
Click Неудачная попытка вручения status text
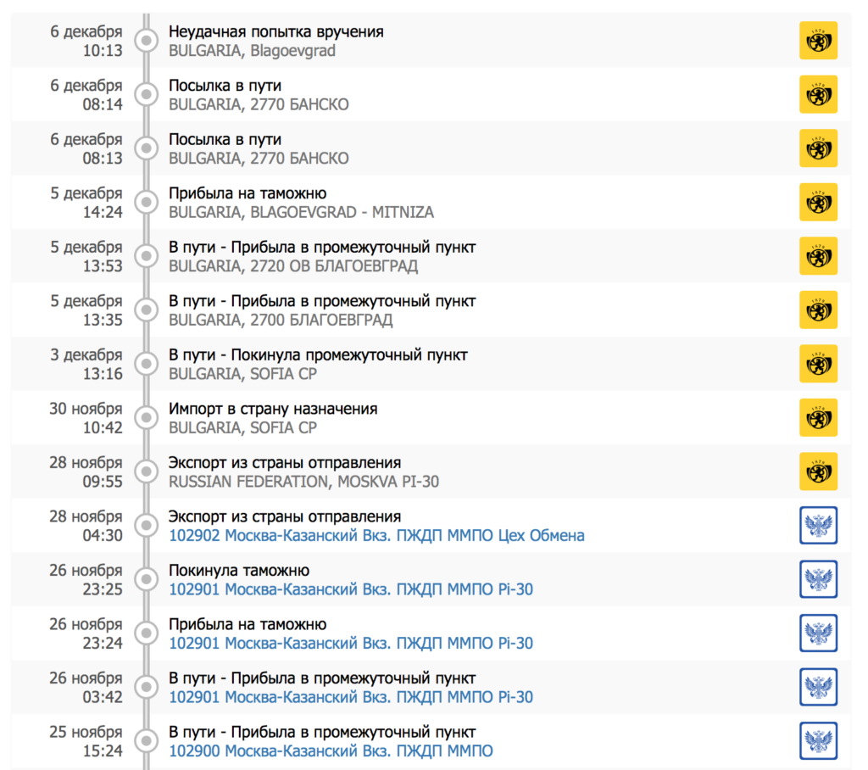(275, 32)
